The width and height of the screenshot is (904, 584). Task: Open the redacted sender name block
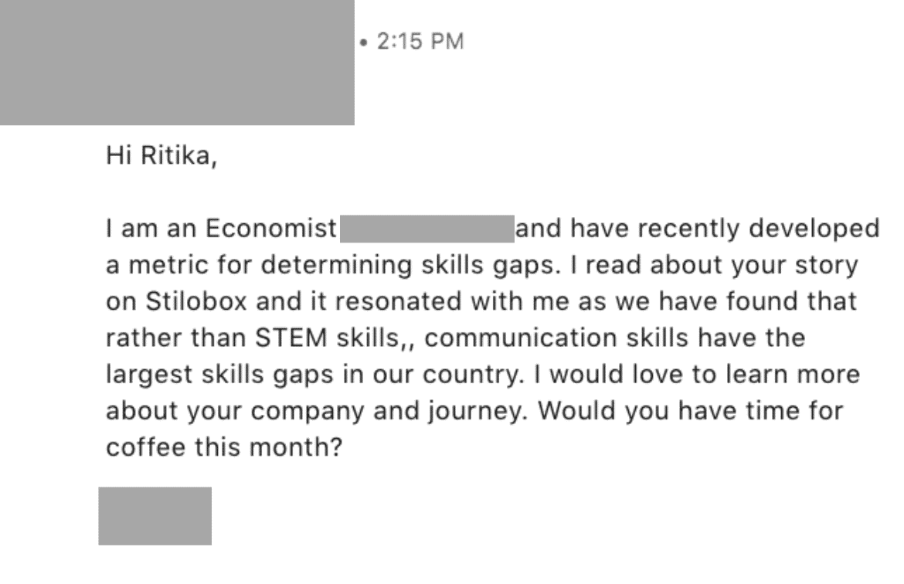[x=177, y=62]
